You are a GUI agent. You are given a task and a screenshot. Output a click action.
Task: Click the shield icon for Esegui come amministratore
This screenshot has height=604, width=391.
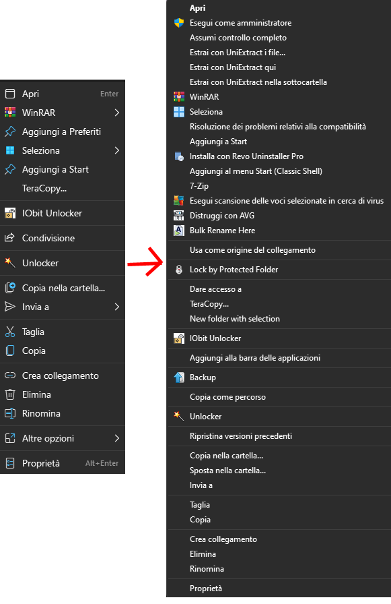click(x=179, y=23)
